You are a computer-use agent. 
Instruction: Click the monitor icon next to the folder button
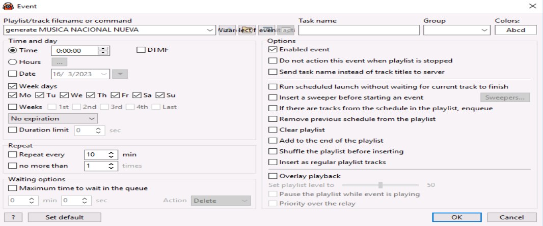pyautogui.click(x=266, y=30)
